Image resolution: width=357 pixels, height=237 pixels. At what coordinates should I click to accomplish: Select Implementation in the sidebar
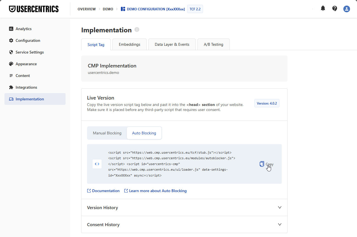[35, 99]
